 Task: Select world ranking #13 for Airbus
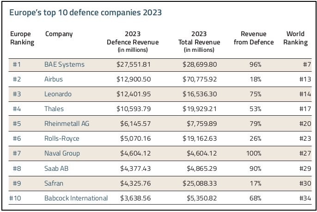[x=305, y=79]
